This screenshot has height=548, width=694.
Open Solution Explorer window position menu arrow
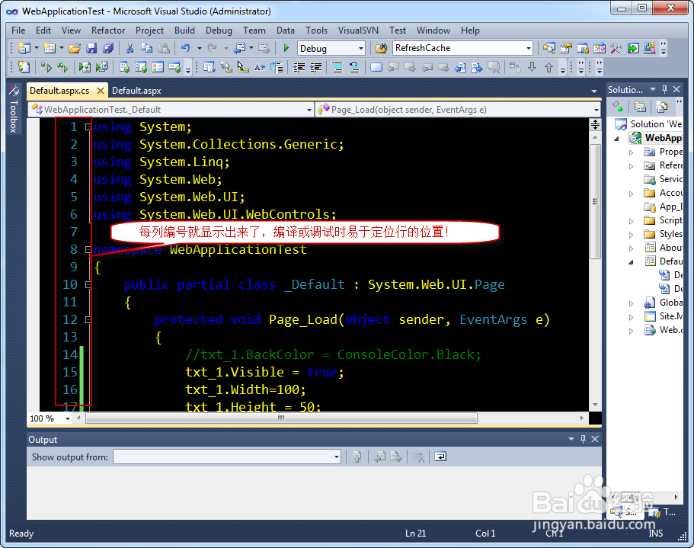[x=652, y=89]
